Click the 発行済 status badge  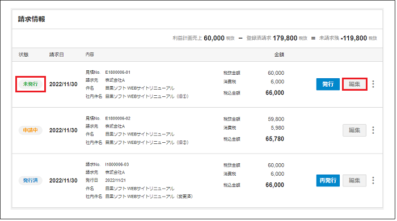point(31,181)
